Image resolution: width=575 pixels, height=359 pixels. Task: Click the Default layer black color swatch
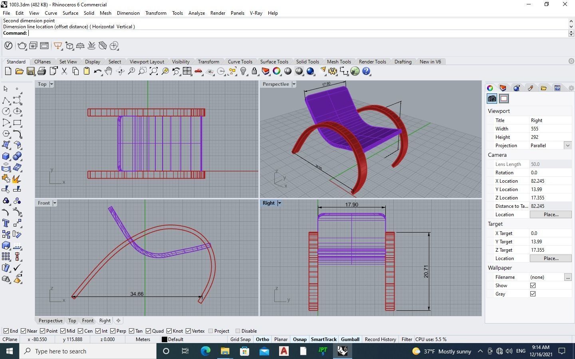pyautogui.click(x=164, y=339)
